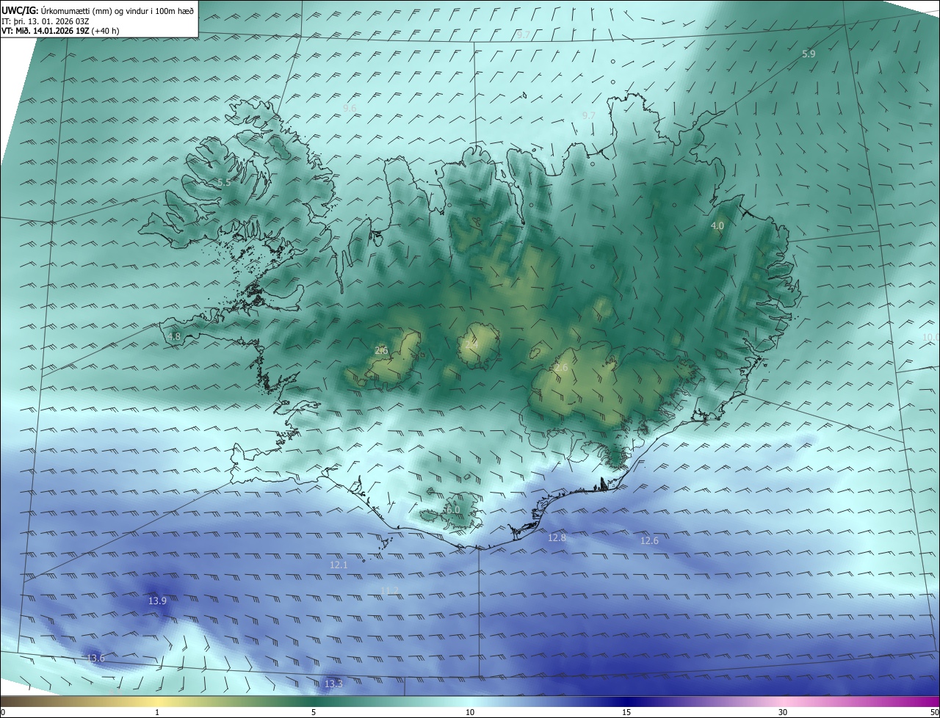Screen dimensions: 940x718
Task: Click the 4.0 value label in the northeast
Action: click(x=717, y=226)
